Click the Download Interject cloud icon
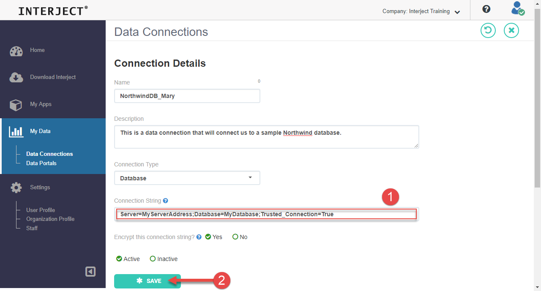 pyautogui.click(x=16, y=77)
